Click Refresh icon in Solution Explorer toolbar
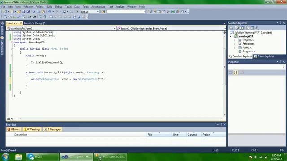This screenshot has width=287, height=161. [242, 28]
